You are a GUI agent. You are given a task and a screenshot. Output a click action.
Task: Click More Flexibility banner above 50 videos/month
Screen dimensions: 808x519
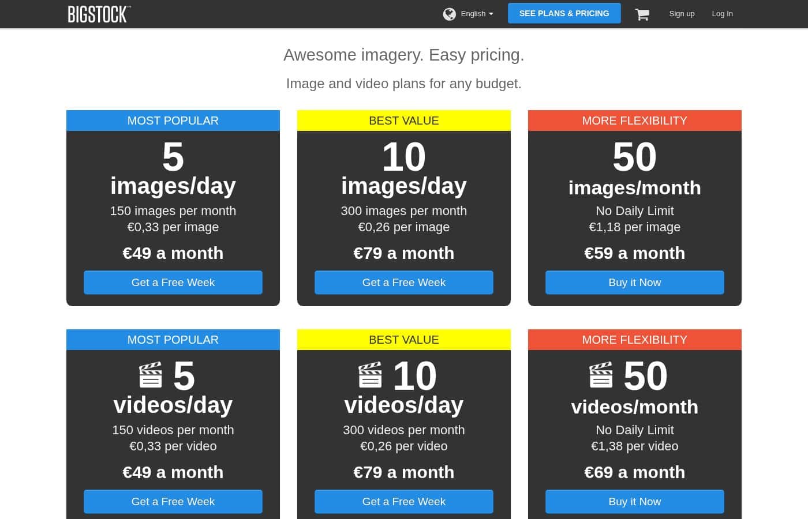click(635, 340)
